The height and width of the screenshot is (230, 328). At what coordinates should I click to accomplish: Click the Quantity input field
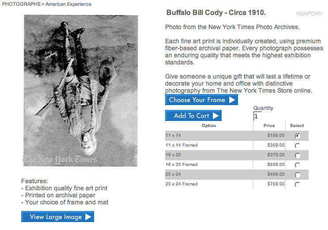[257, 116]
